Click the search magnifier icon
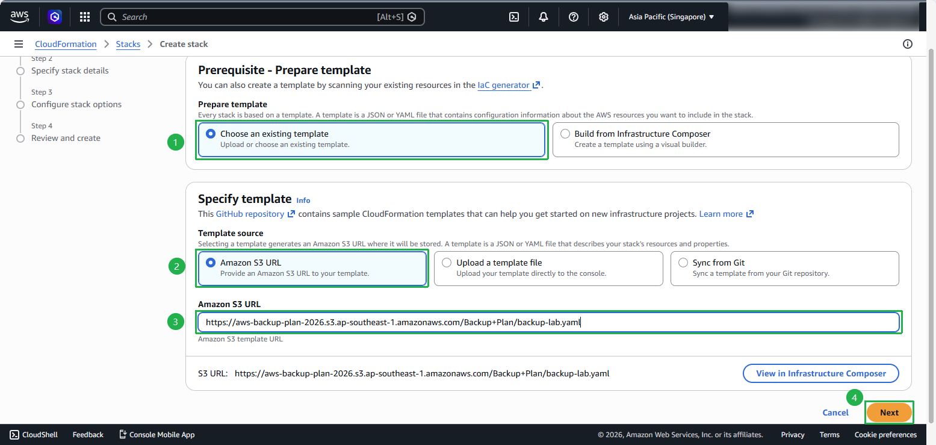Viewport: 936px width, 445px height. click(x=112, y=17)
